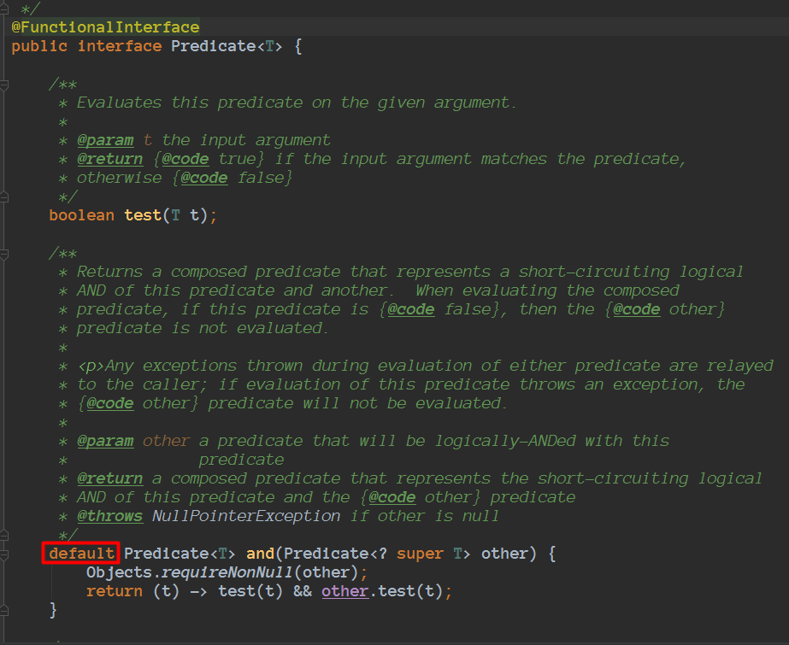Click the underlined other in the return statement
Viewport: 789px width, 645px height.
344,590
